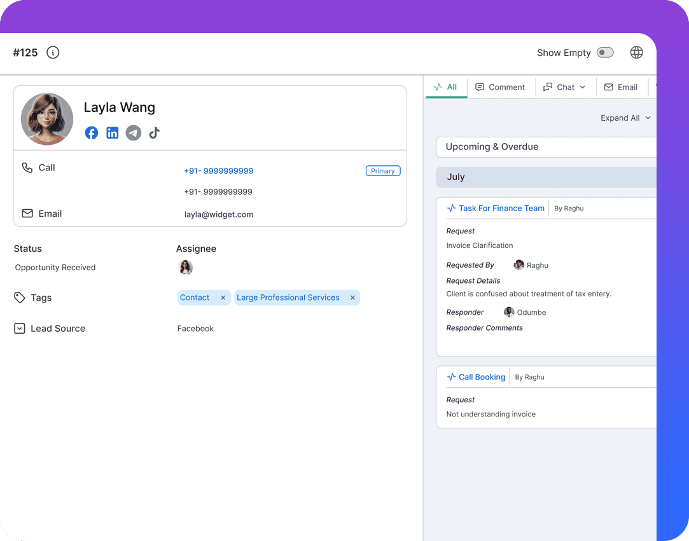Remove the Large Professional Services tag
Viewport: 689px width, 541px height.
point(352,298)
